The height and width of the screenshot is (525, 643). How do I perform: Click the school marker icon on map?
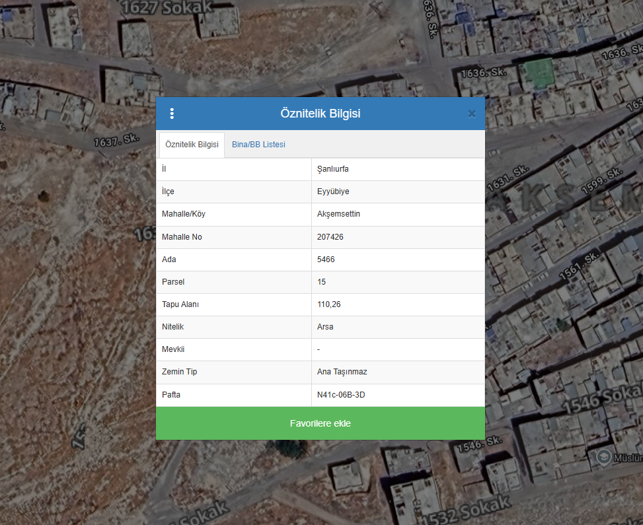pyautogui.click(x=603, y=456)
